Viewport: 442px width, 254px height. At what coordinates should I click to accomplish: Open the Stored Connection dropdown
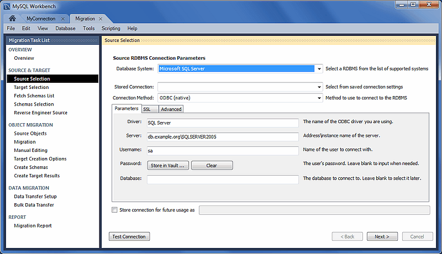319,87
